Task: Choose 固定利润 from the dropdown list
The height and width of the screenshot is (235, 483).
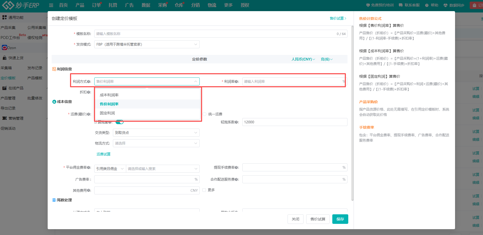Action: click(107, 113)
